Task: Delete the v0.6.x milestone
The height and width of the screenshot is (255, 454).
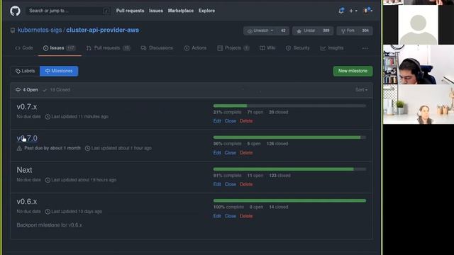Action: pos(246,216)
